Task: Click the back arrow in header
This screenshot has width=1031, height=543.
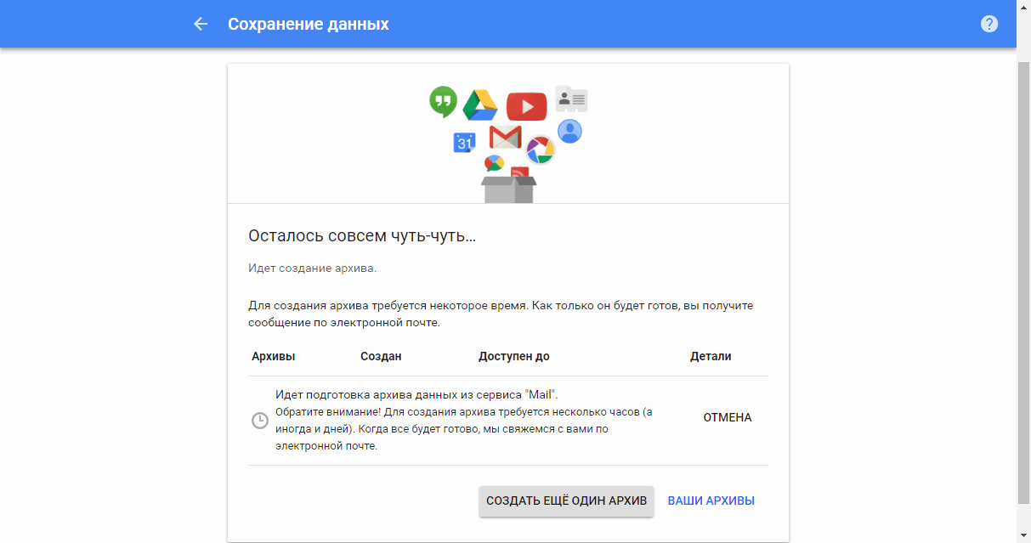Action: [x=201, y=24]
